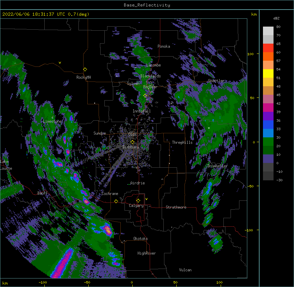The width and height of the screenshot is (294, 287).
Task: Click the Blackfalds city label
Action: pos(150,76)
